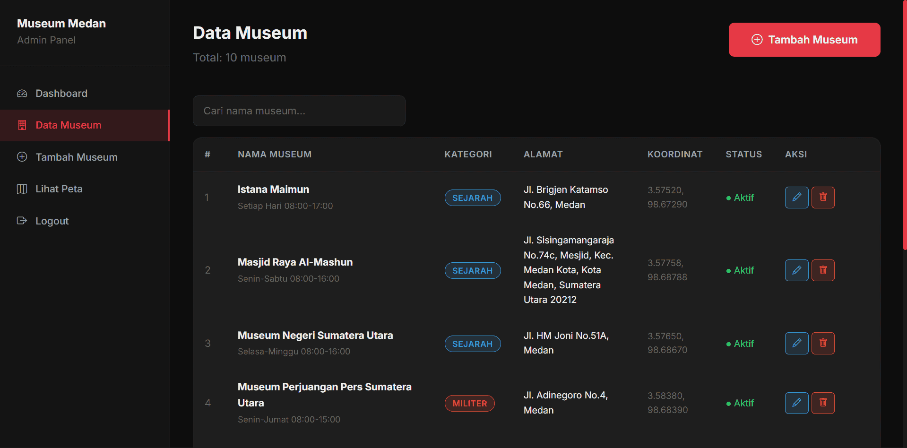The width and height of the screenshot is (907, 448).
Task: Focus the Cari nama museum search field
Action: click(299, 111)
